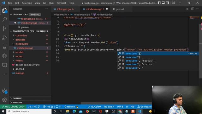This screenshot has height=114, width=202.
Task: Open the Explorer view in activity bar
Action: click(4, 10)
